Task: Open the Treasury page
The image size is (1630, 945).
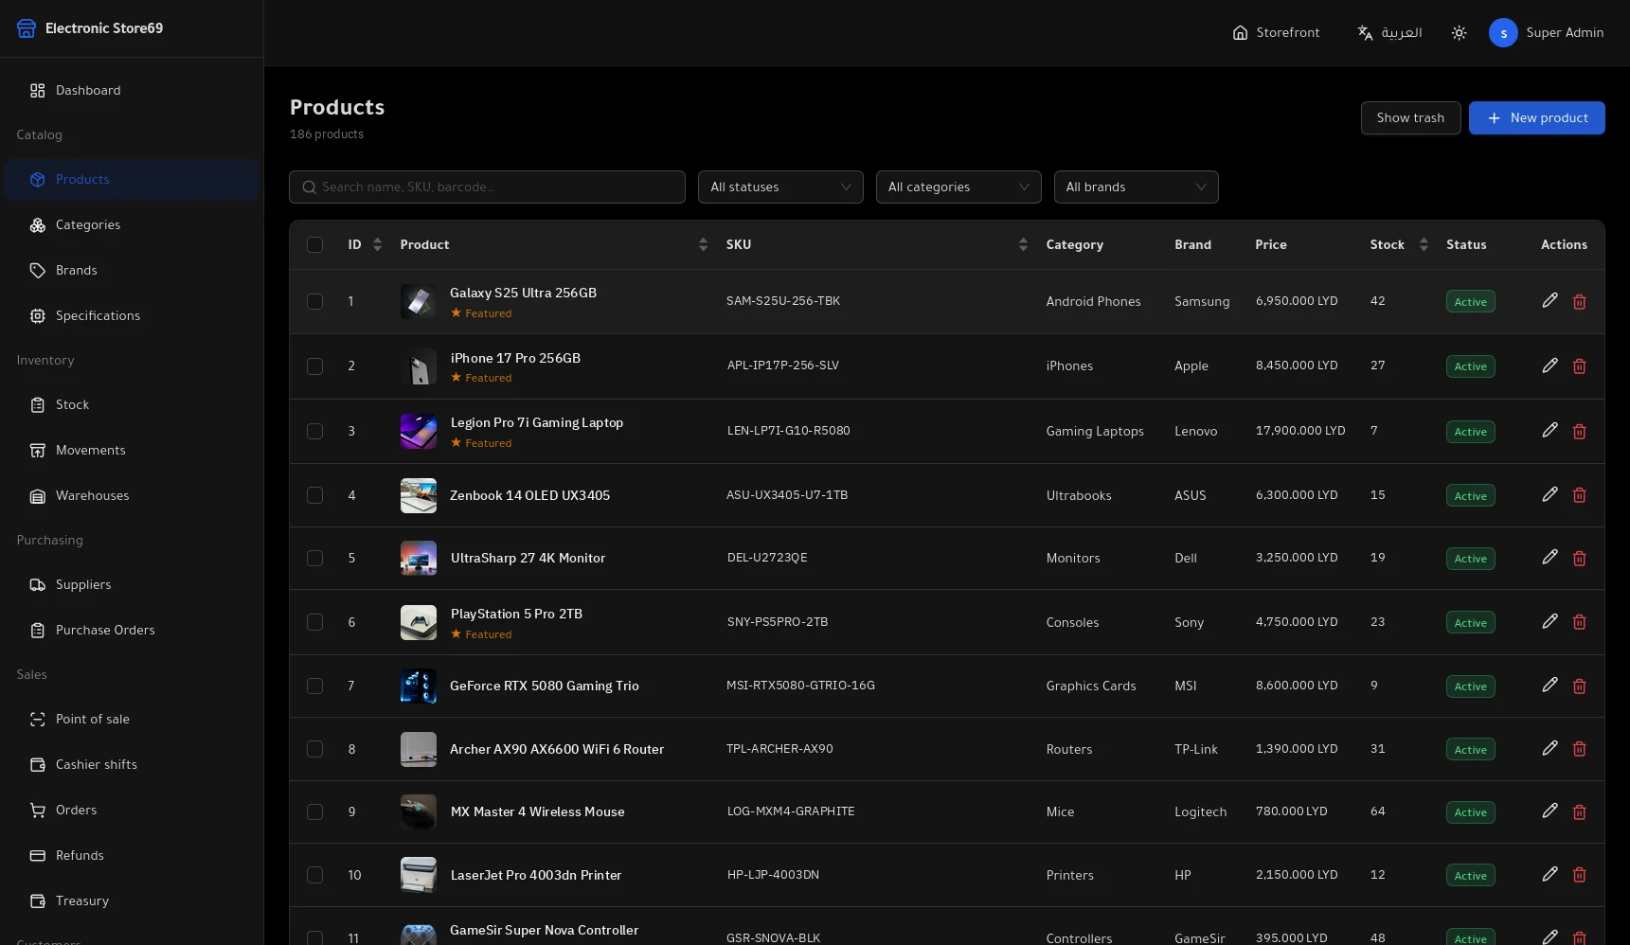Action: [132, 901]
